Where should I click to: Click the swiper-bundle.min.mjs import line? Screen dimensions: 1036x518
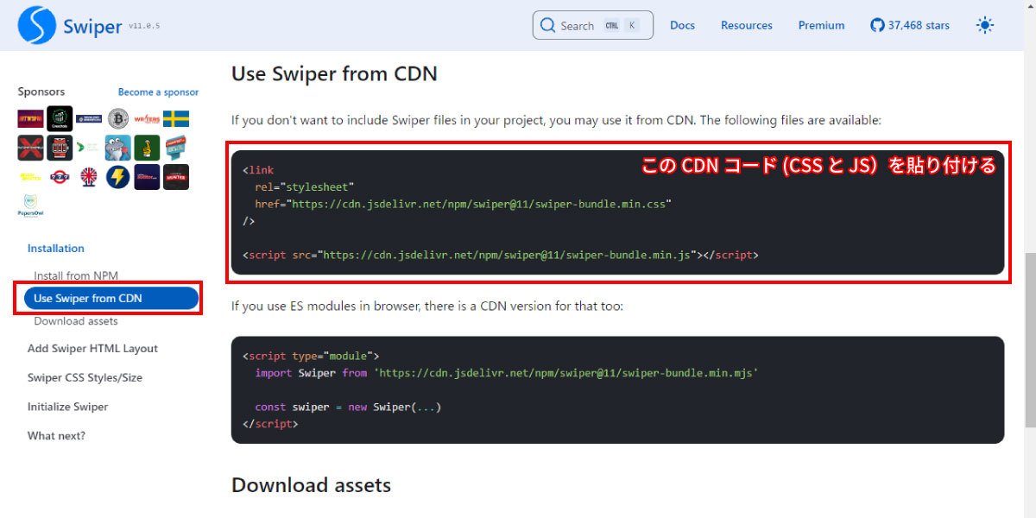coord(507,373)
